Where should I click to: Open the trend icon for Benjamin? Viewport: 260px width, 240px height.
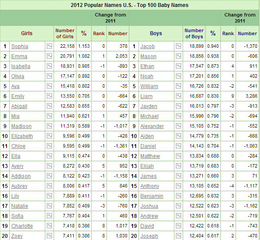(x=178, y=196)
